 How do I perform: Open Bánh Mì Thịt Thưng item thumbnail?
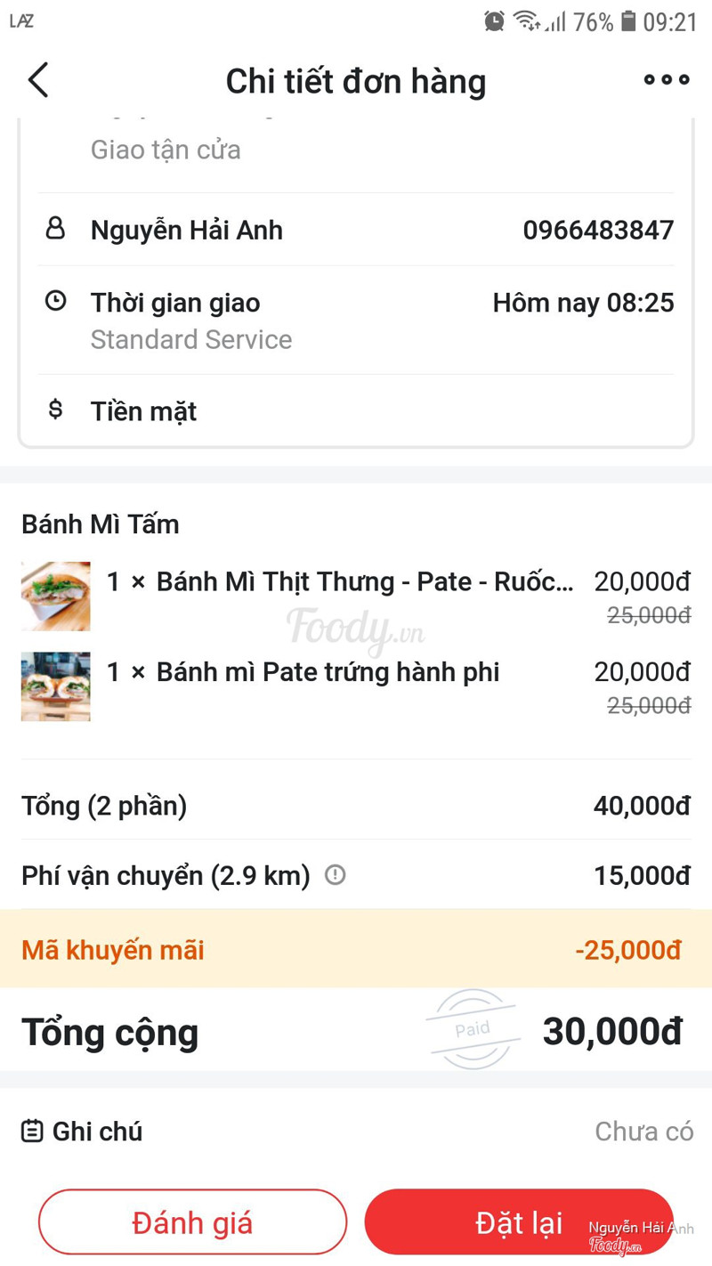point(55,596)
